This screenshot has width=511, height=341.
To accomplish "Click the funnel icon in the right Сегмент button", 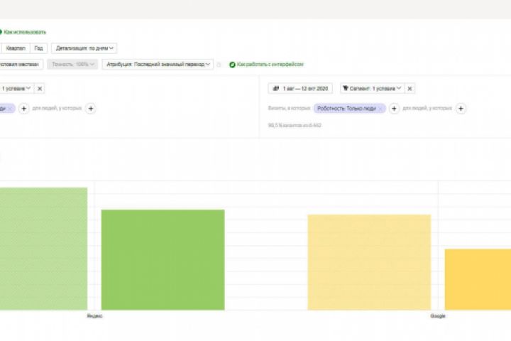I will coord(346,88).
